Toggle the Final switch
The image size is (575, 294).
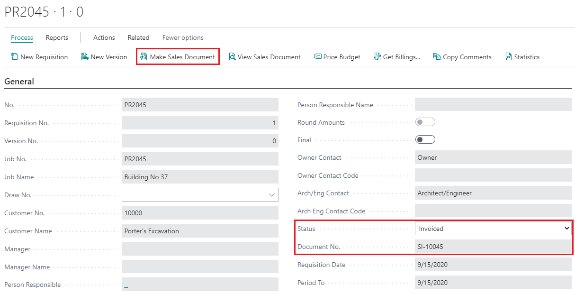425,140
